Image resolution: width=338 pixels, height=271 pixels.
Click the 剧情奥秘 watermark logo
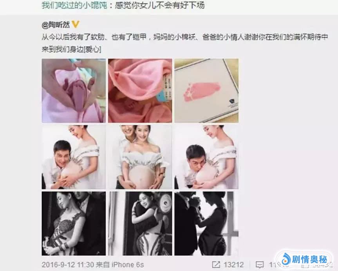click(304, 259)
